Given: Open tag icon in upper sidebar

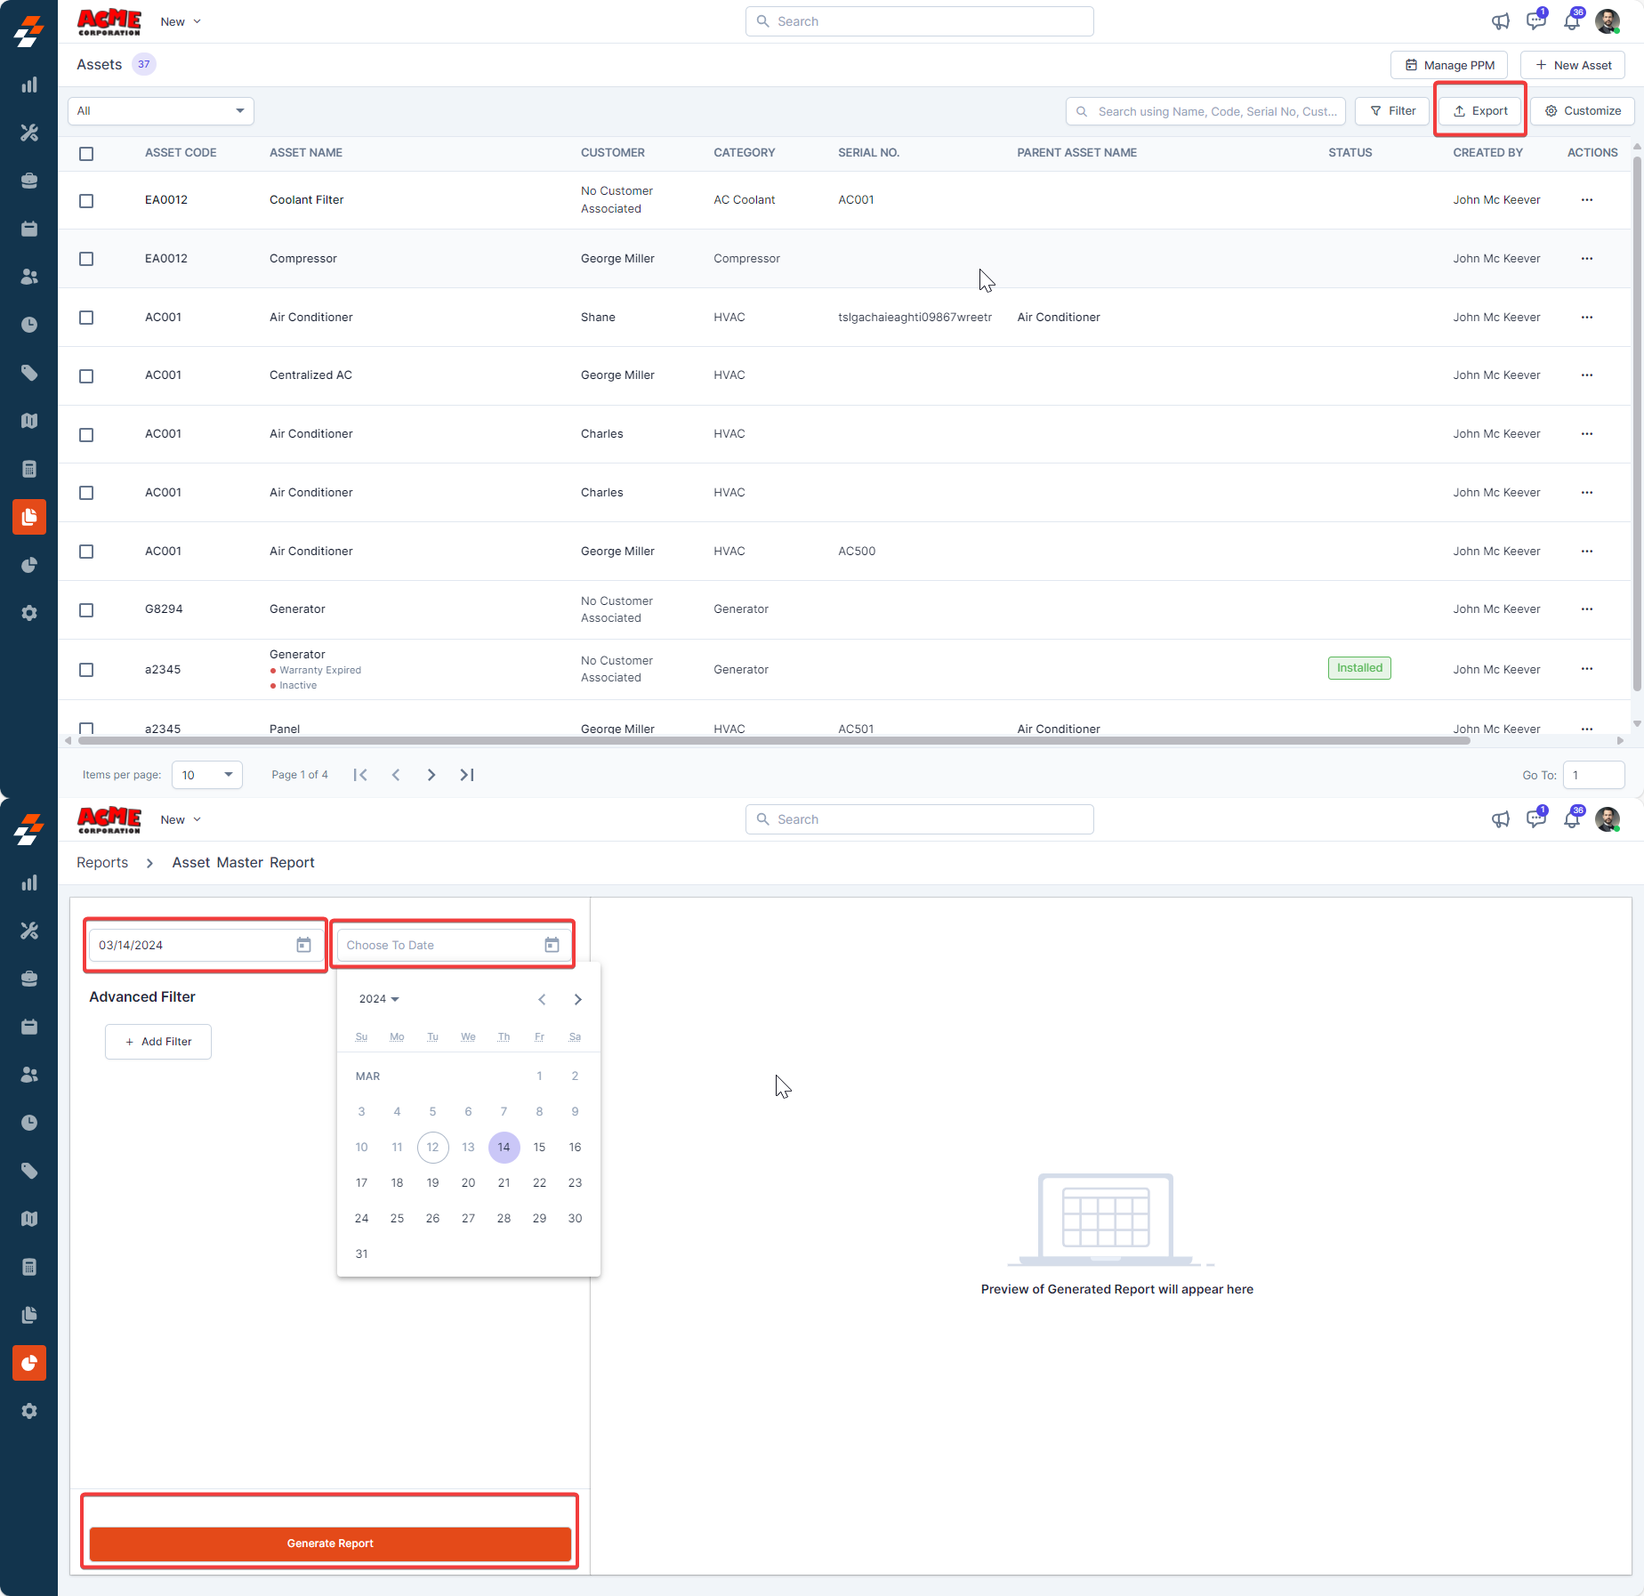Looking at the screenshot, I should click(x=29, y=374).
